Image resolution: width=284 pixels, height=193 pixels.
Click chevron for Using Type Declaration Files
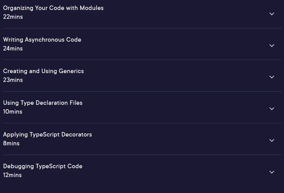point(272,109)
